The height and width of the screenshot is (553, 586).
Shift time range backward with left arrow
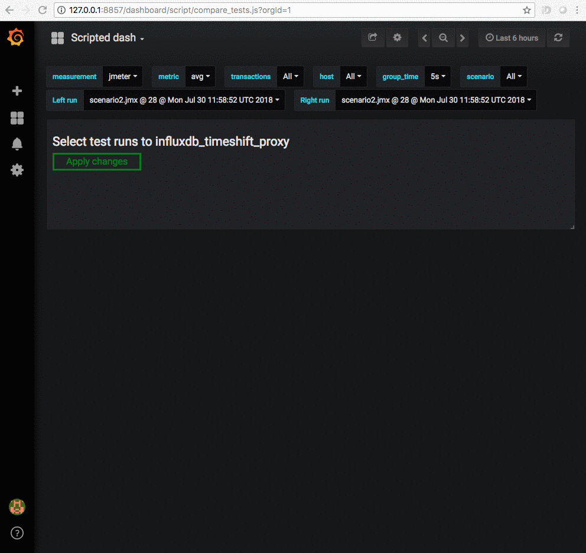coord(424,38)
